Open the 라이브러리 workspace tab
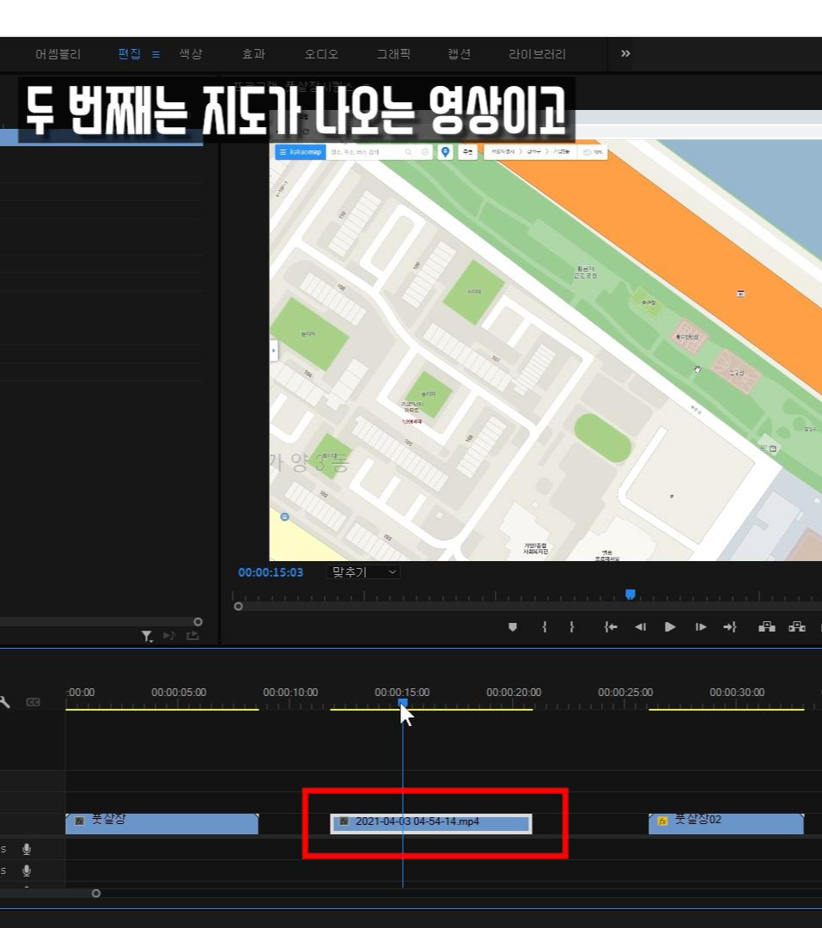The height and width of the screenshot is (928, 822). [x=538, y=54]
